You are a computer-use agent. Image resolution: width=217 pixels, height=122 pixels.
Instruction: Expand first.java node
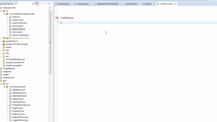[x=7, y=17]
